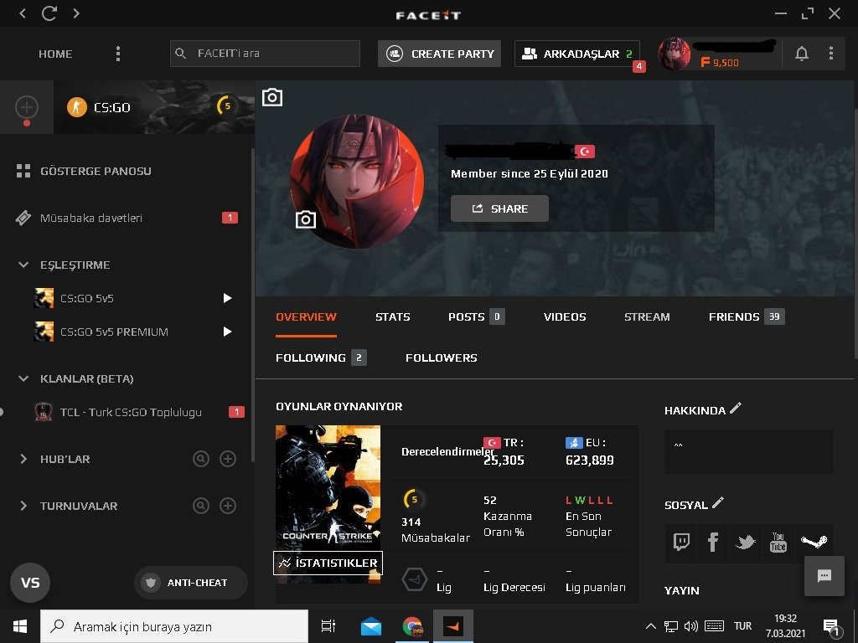This screenshot has height=643, width=858.
Task: Open the floating chat bubble button
Action: click(x=824, y=576)
